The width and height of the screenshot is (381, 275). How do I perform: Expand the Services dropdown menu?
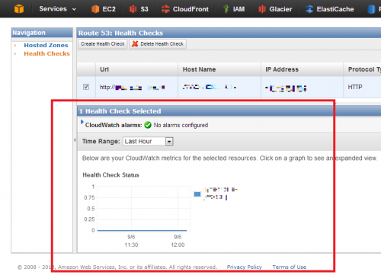pos(58,9)
